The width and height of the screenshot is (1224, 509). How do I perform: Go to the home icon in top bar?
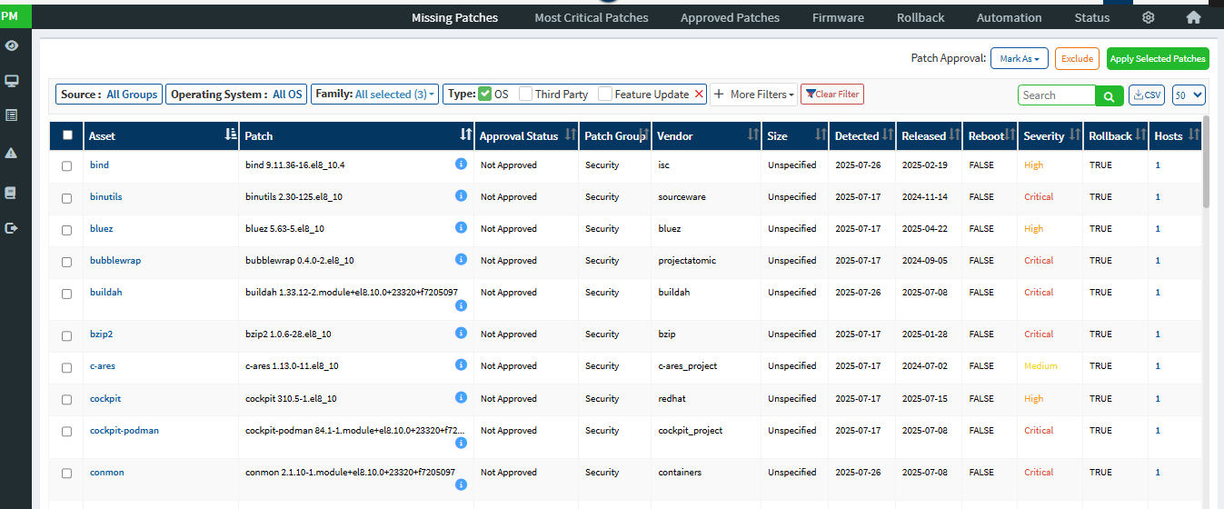pyautogui.click(x=1194, y=17)
